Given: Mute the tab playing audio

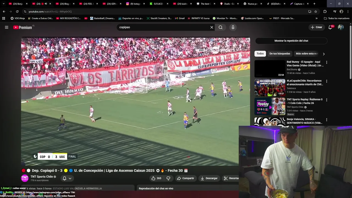Looking at the screenshot, I should (x=46, y=4).
